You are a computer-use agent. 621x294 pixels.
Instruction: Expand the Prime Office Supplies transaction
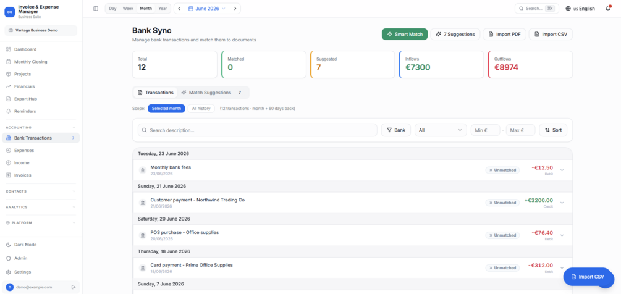[562, 268]
